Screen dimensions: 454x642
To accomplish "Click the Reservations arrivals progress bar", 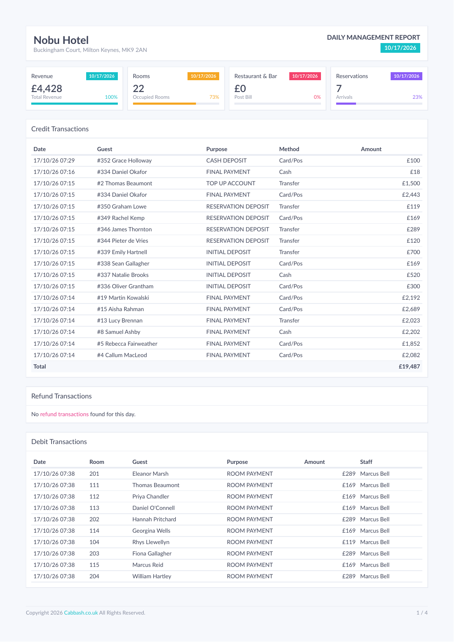I will coord(379,103).
